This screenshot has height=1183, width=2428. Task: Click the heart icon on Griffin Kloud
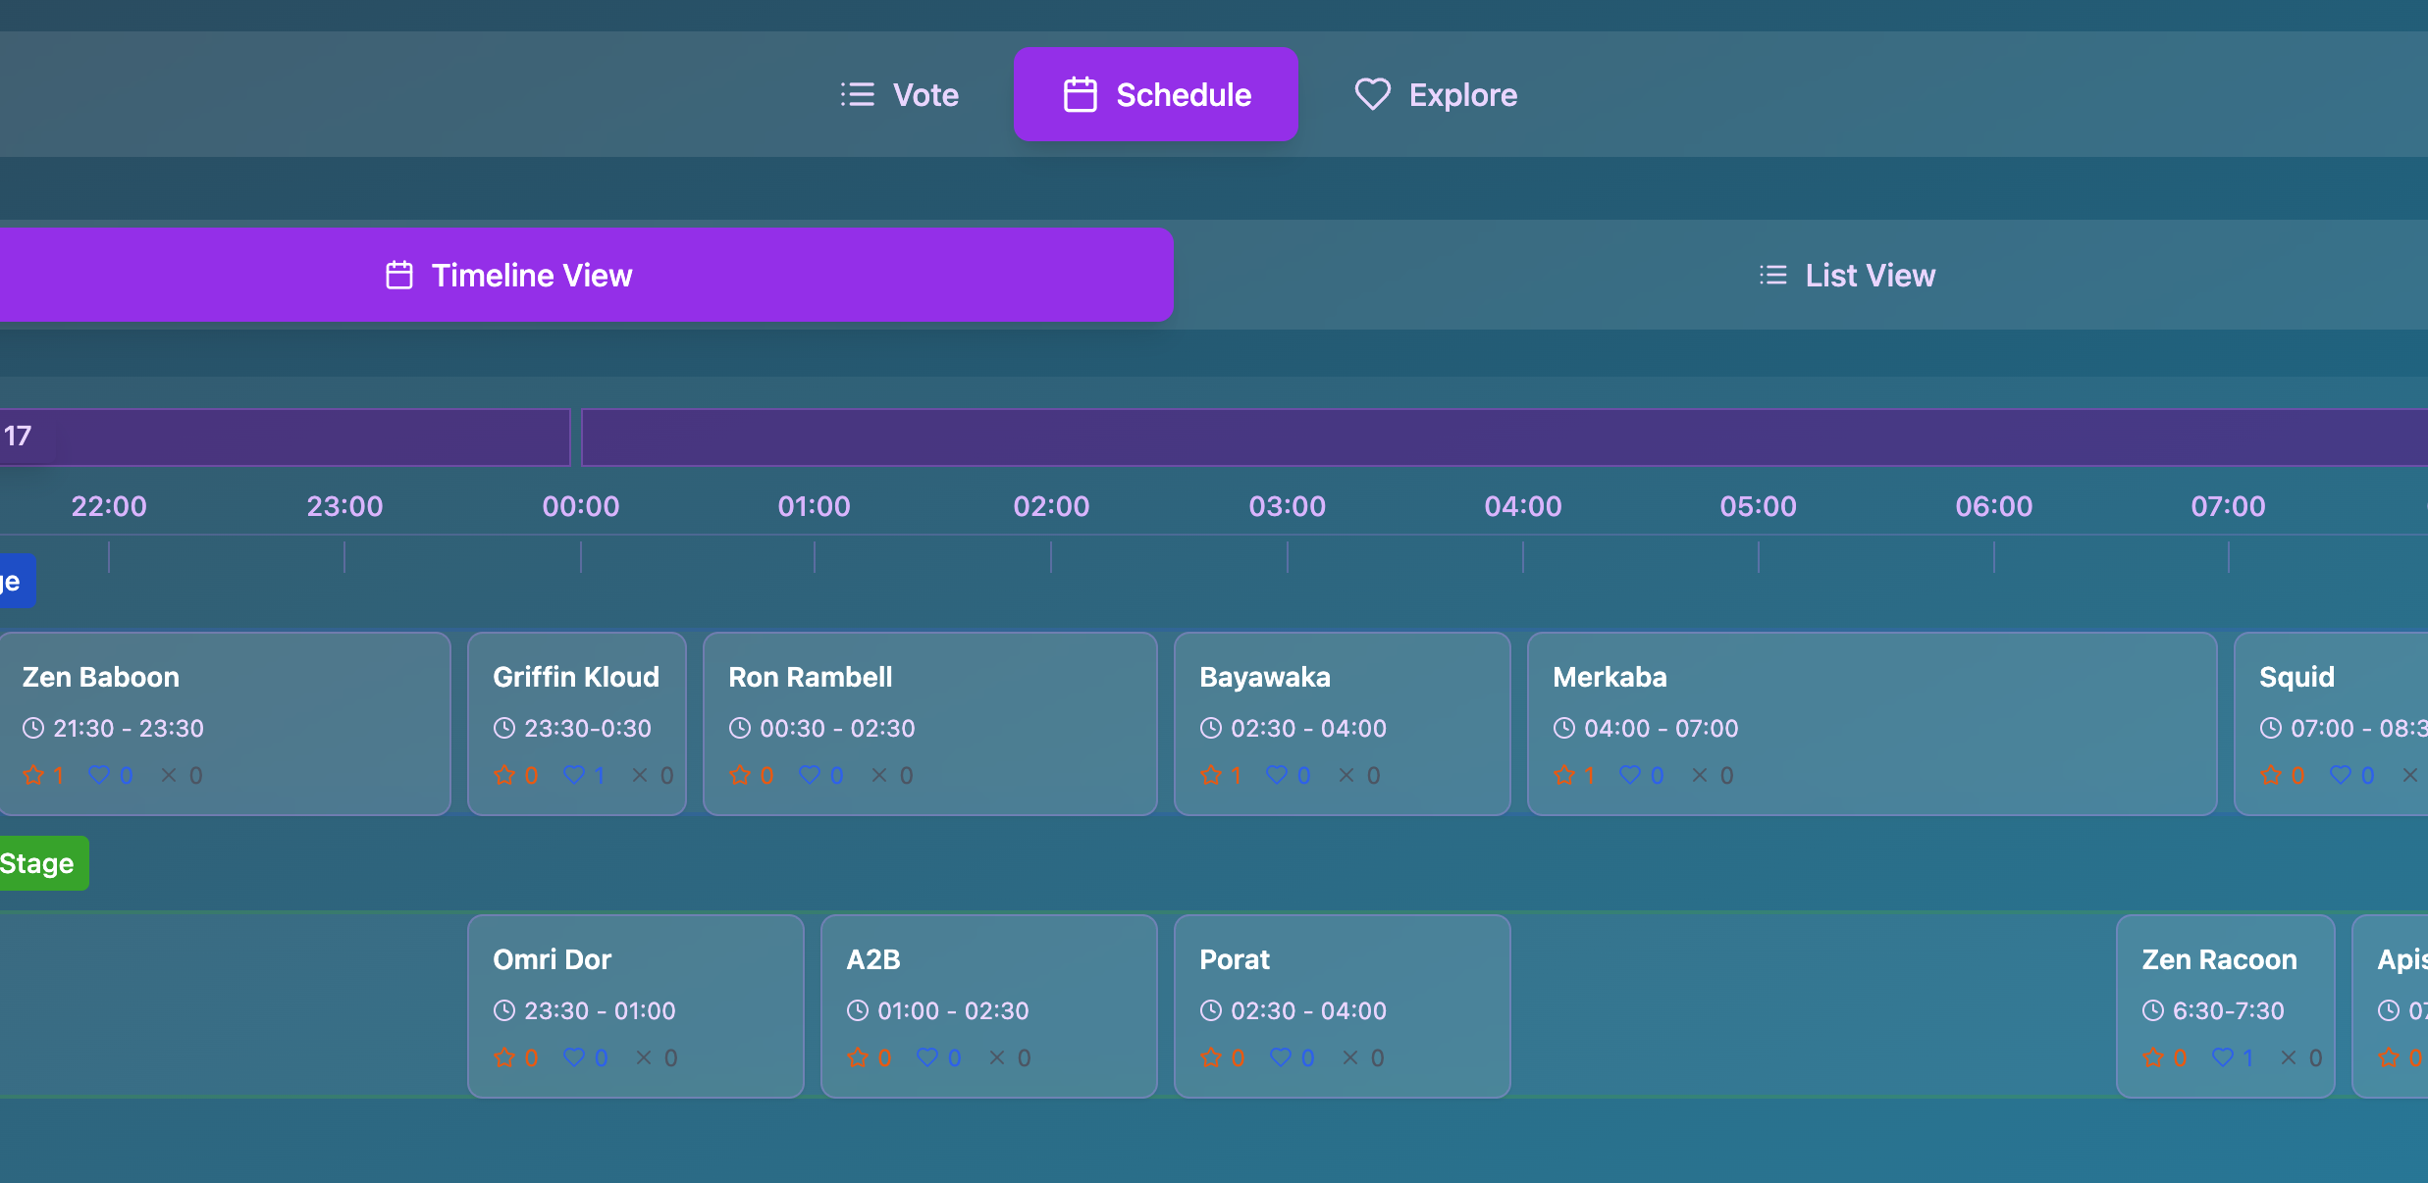tap(575, 775)
